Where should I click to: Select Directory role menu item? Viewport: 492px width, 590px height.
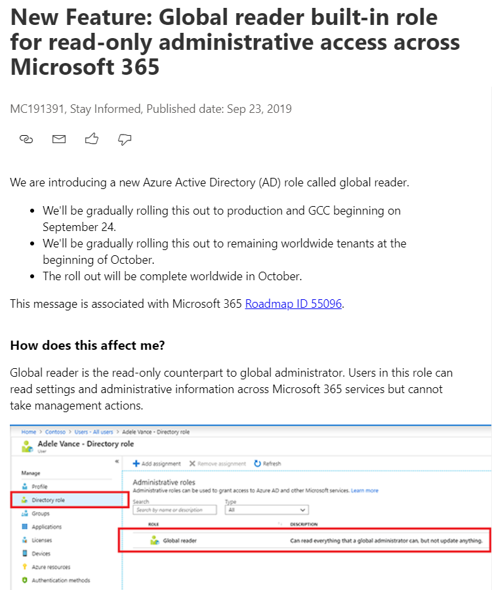pyautogui.click(x=70, y=500)
